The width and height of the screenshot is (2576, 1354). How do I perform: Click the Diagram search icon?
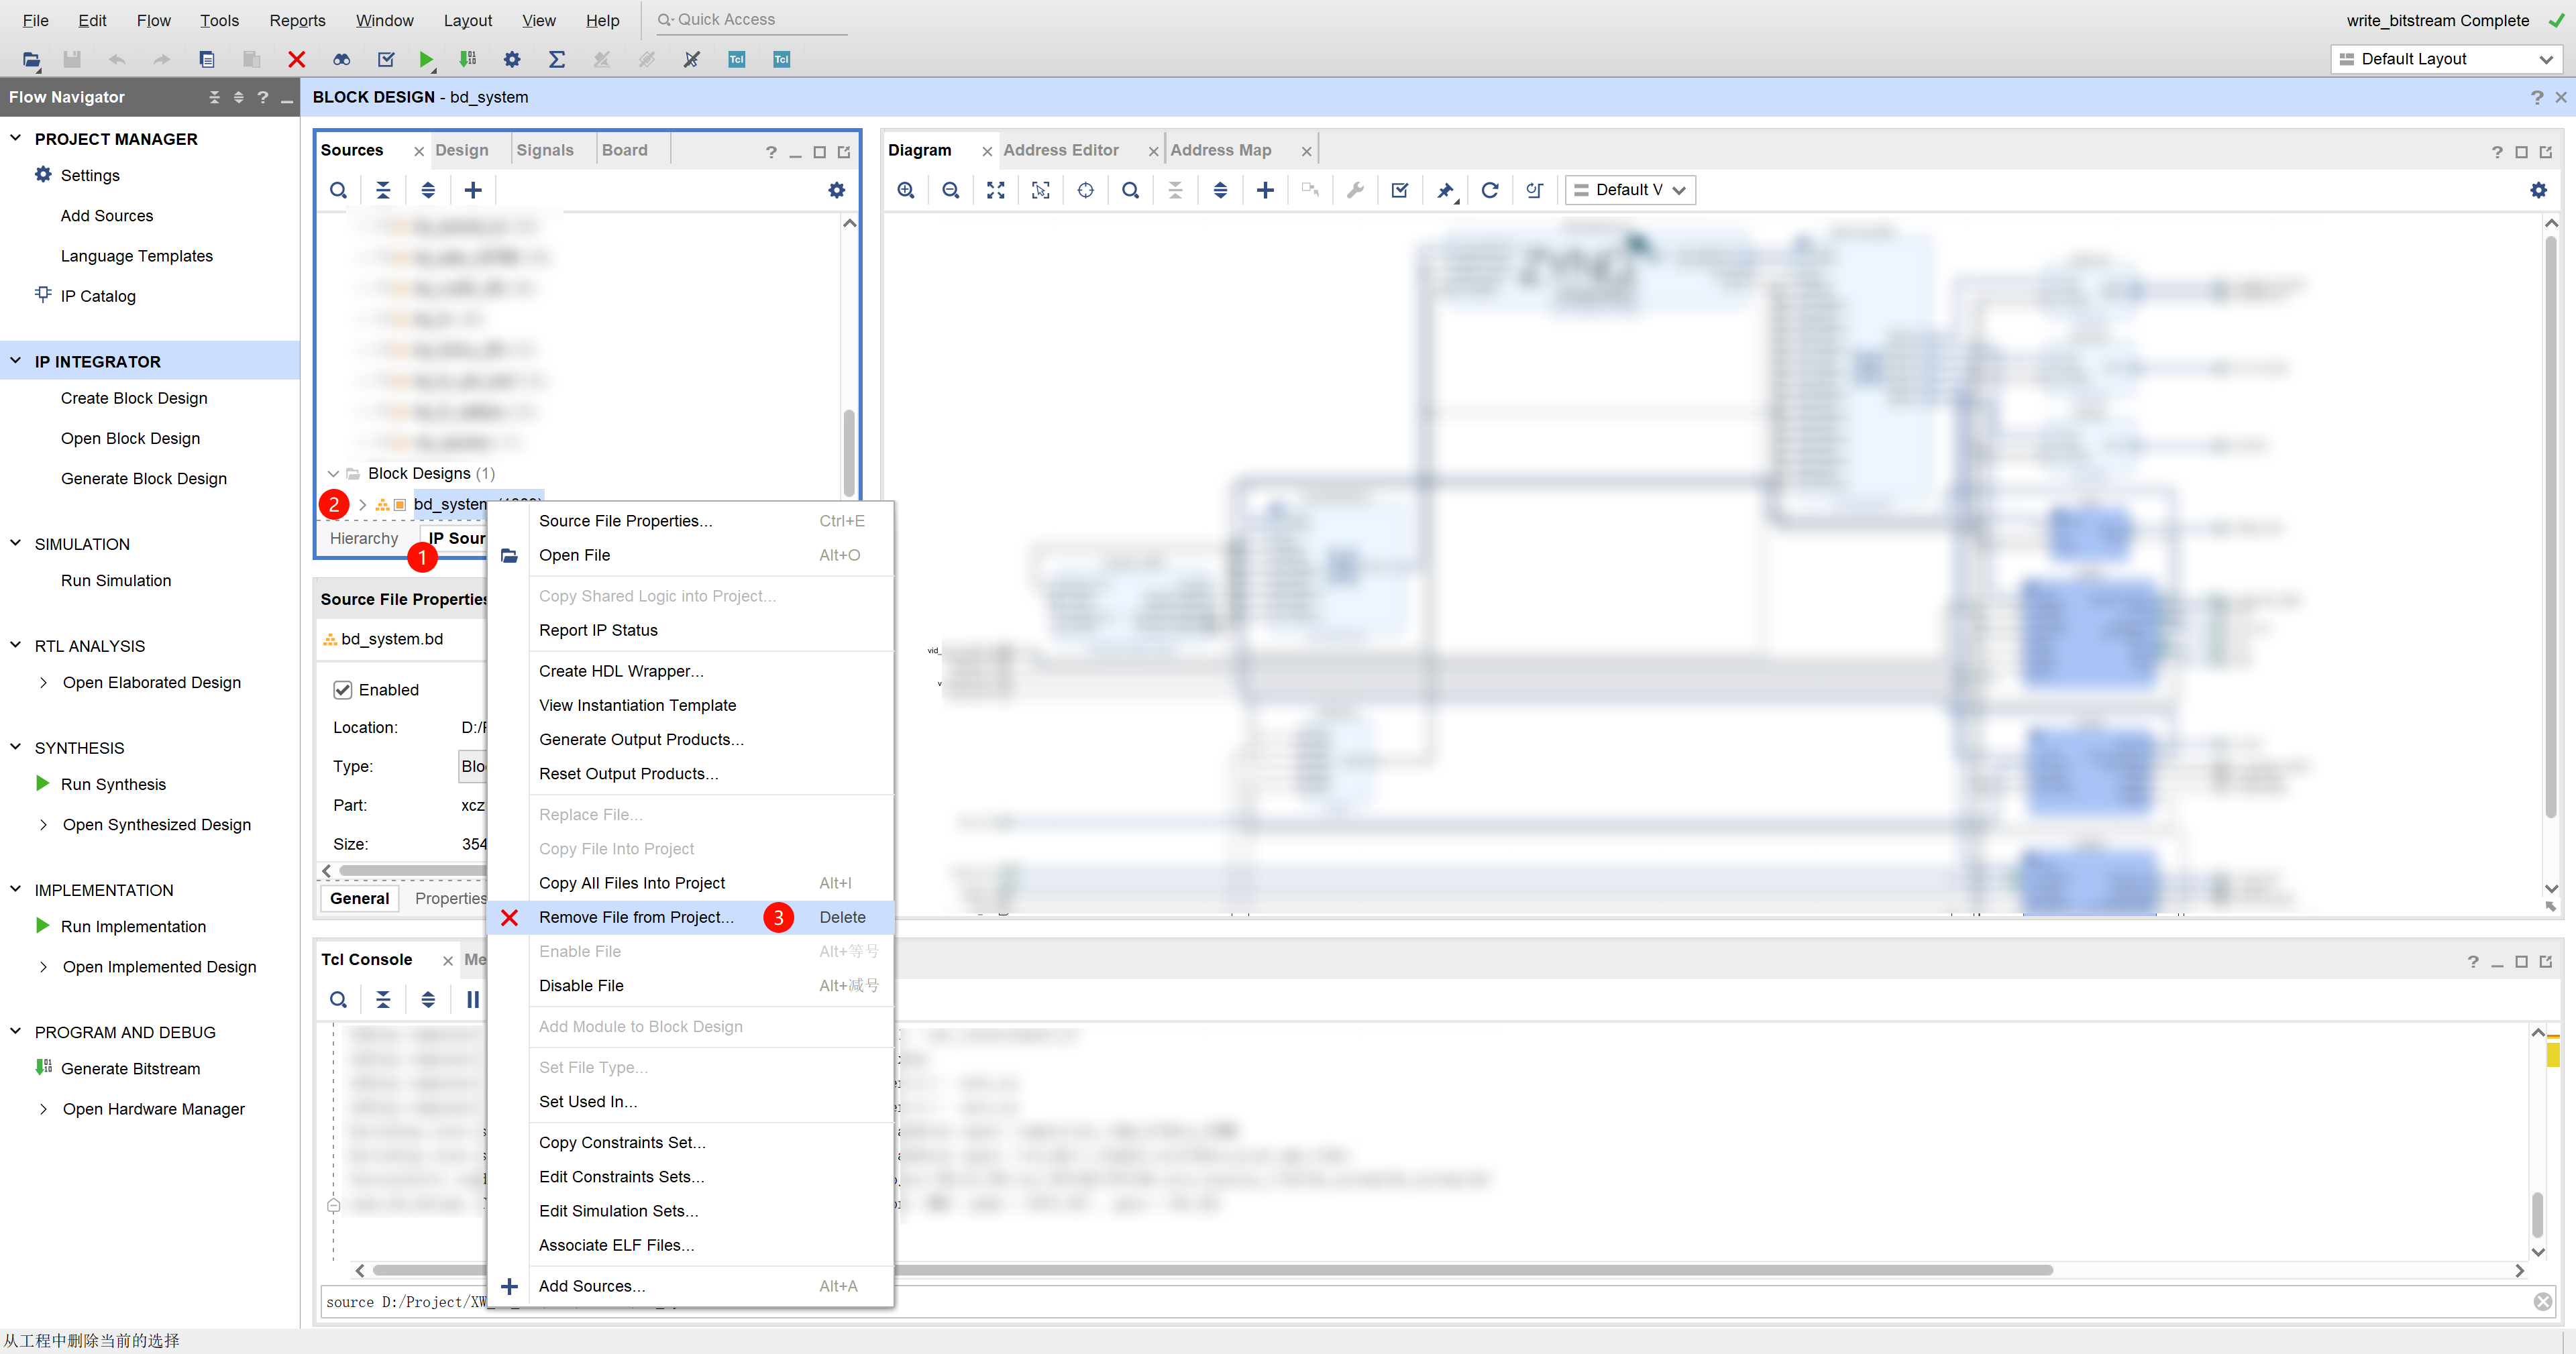tap(1131, 190)
